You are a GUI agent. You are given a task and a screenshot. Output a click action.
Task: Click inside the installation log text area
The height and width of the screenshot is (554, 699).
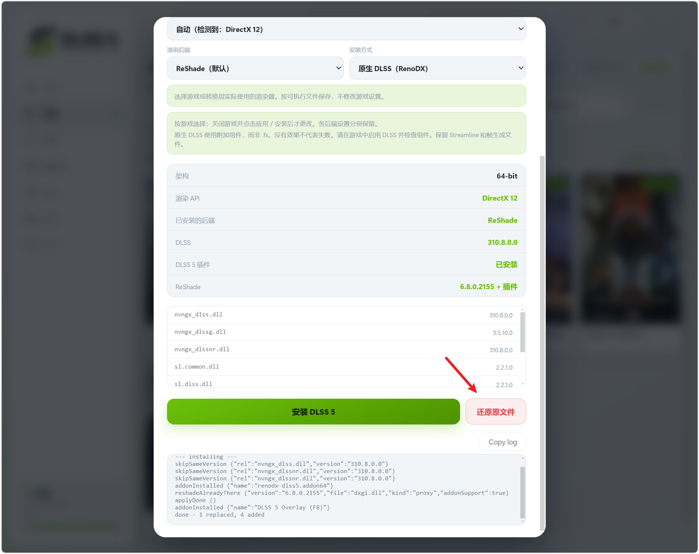(344, 489)
